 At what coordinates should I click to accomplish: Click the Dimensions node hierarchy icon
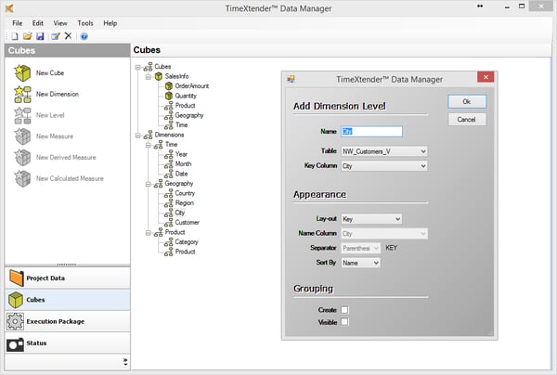click(x=149, y=135)
